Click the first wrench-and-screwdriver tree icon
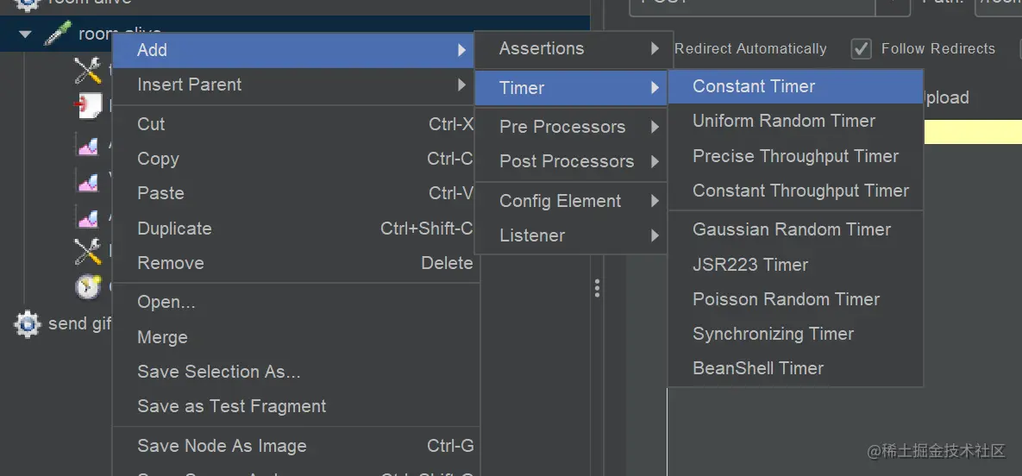The height and width of the screenshot is (476, 1022). tap(87, 70)
